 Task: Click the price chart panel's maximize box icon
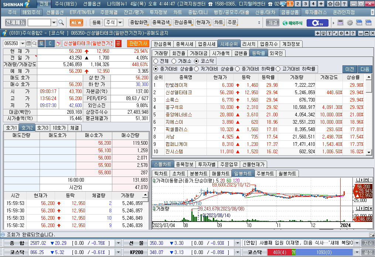click(x=367, y=180)
